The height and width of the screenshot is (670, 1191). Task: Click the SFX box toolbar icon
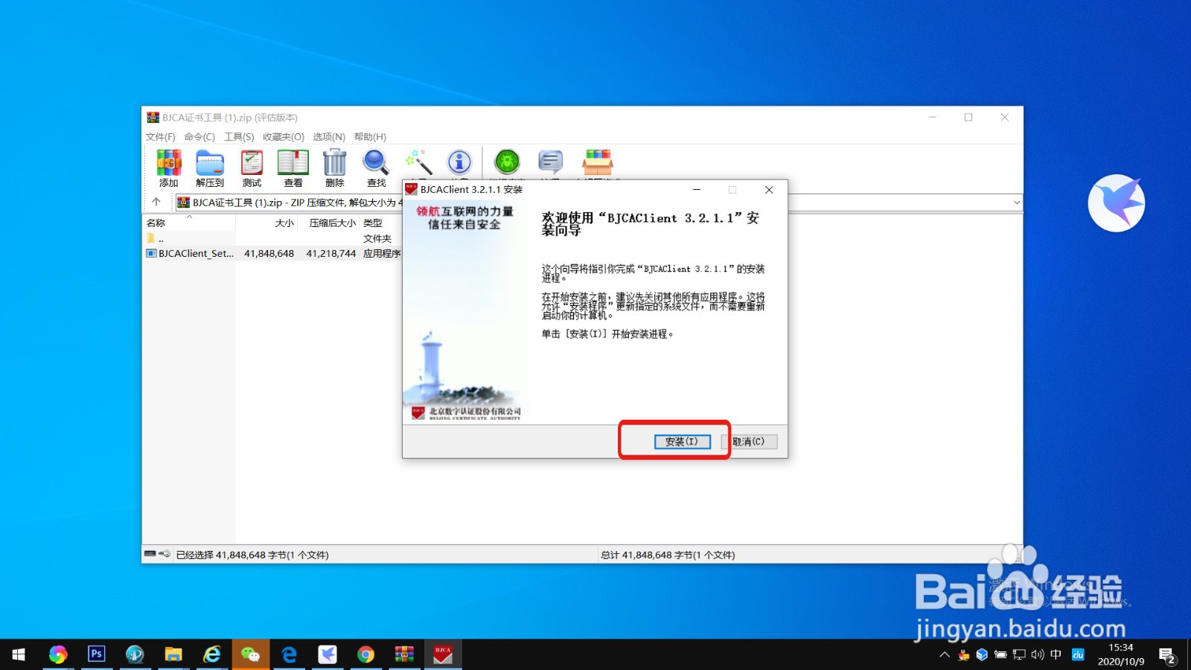point(598,162)
